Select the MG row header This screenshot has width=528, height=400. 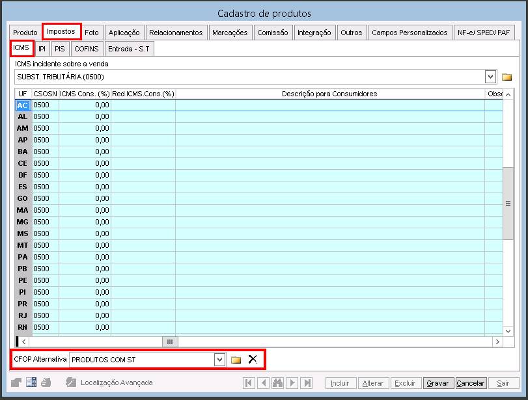point(23,222)
